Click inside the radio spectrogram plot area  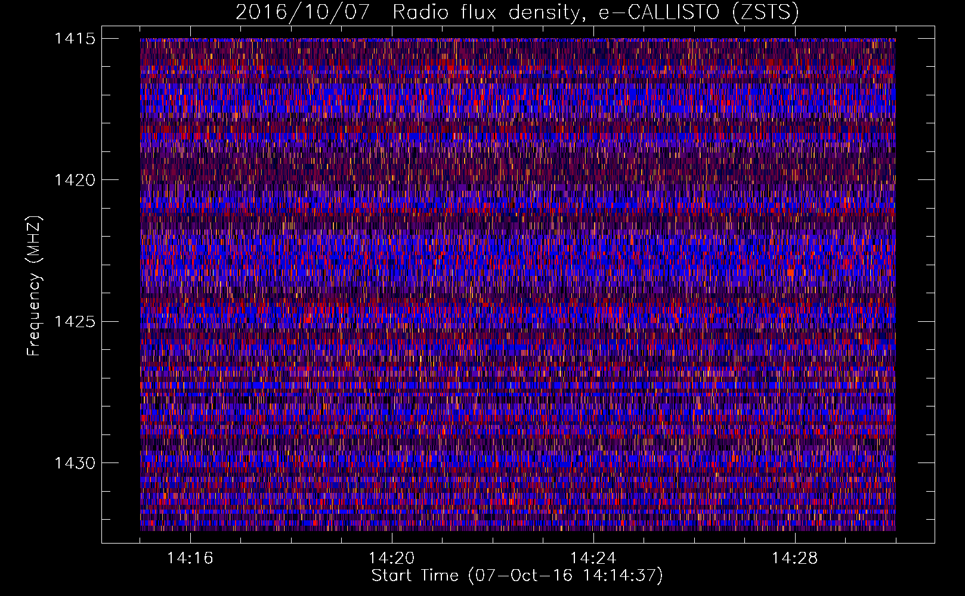pyautogui.click(x=518, y=284)
